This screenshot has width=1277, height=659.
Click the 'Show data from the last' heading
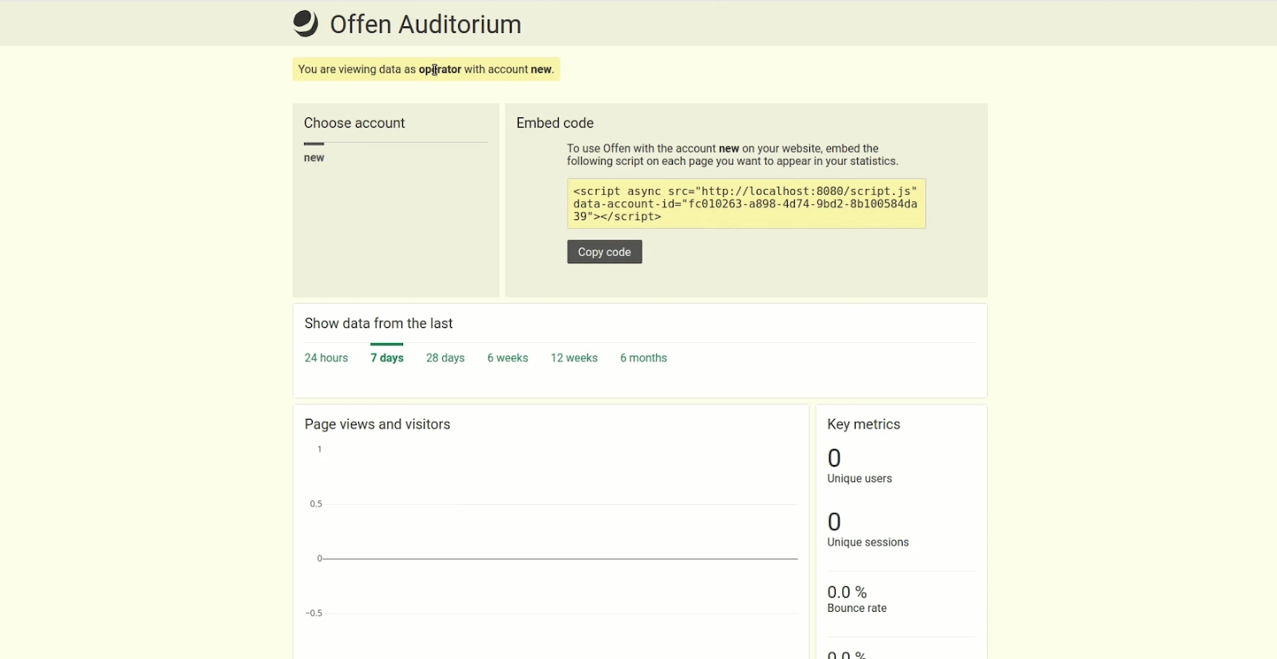(x=378, y=323)
